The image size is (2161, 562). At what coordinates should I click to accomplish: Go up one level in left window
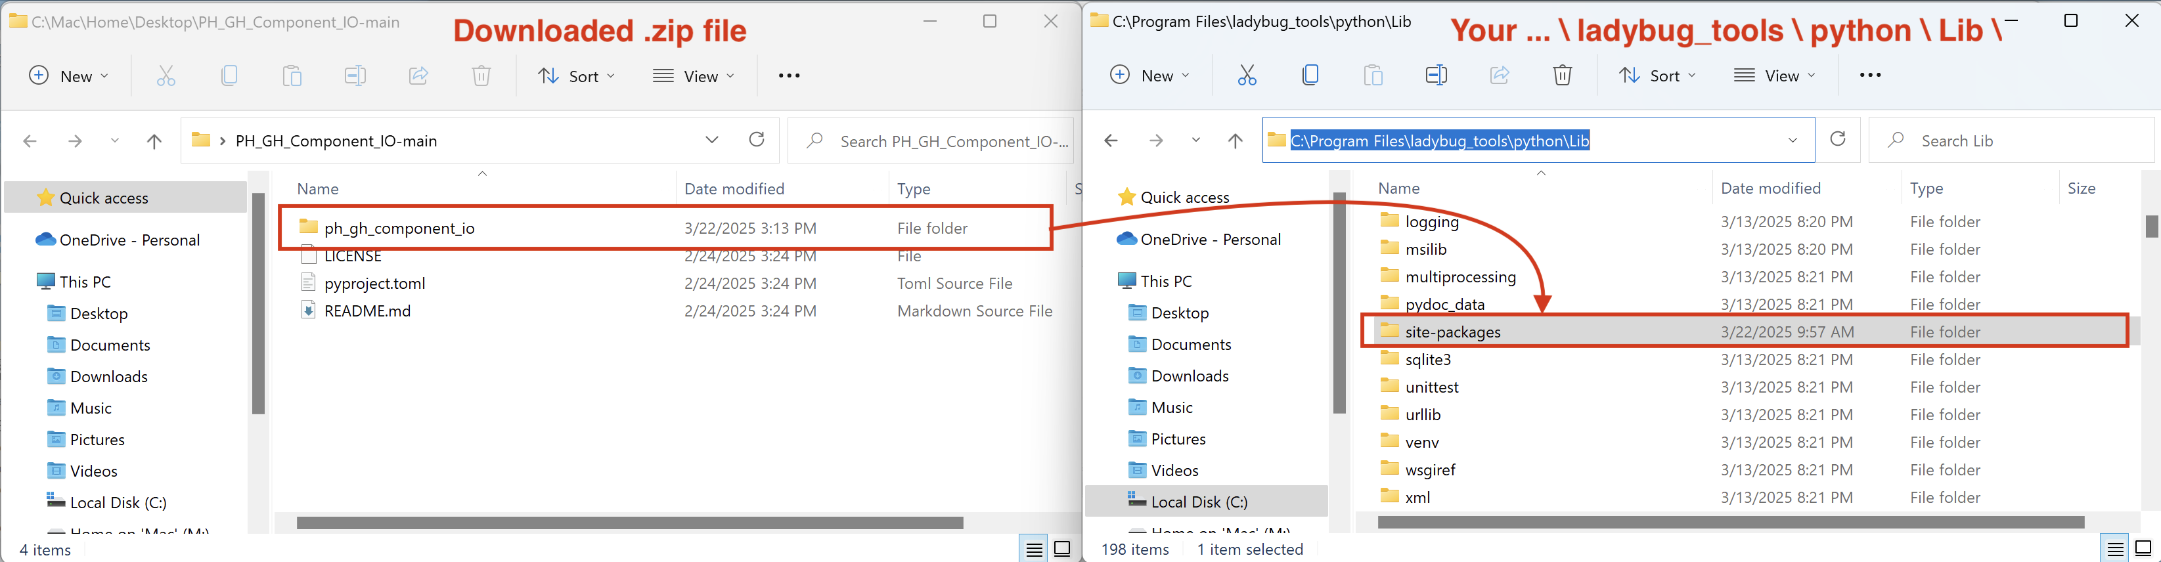154,141
